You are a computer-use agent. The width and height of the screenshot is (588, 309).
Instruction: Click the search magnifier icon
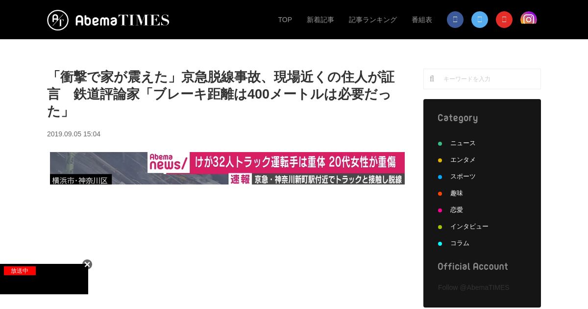[432, 79]
